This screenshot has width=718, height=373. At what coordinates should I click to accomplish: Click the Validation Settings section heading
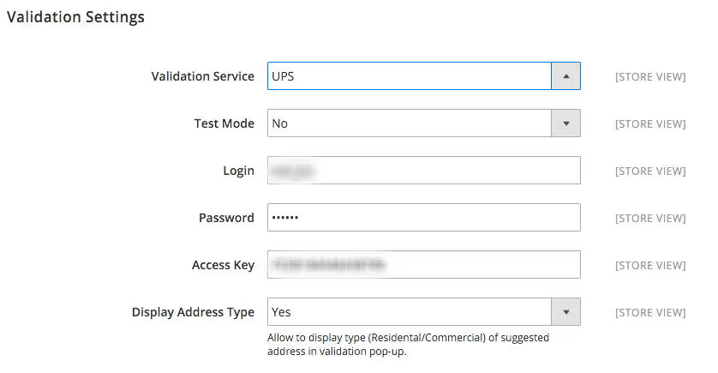75,17
